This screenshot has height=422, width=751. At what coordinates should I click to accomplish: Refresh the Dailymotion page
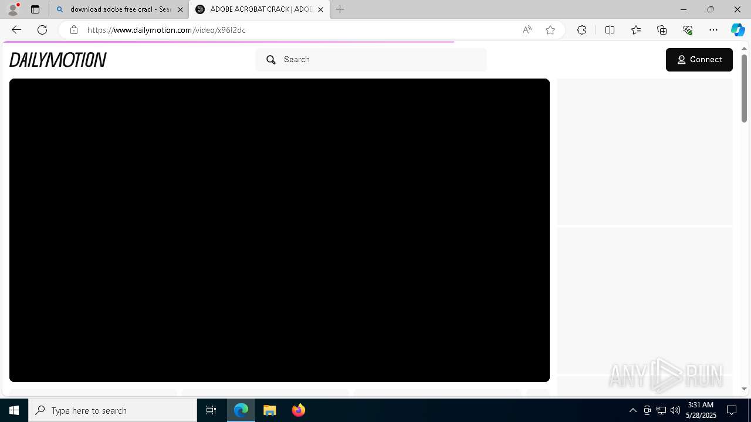tap(42, 30)
